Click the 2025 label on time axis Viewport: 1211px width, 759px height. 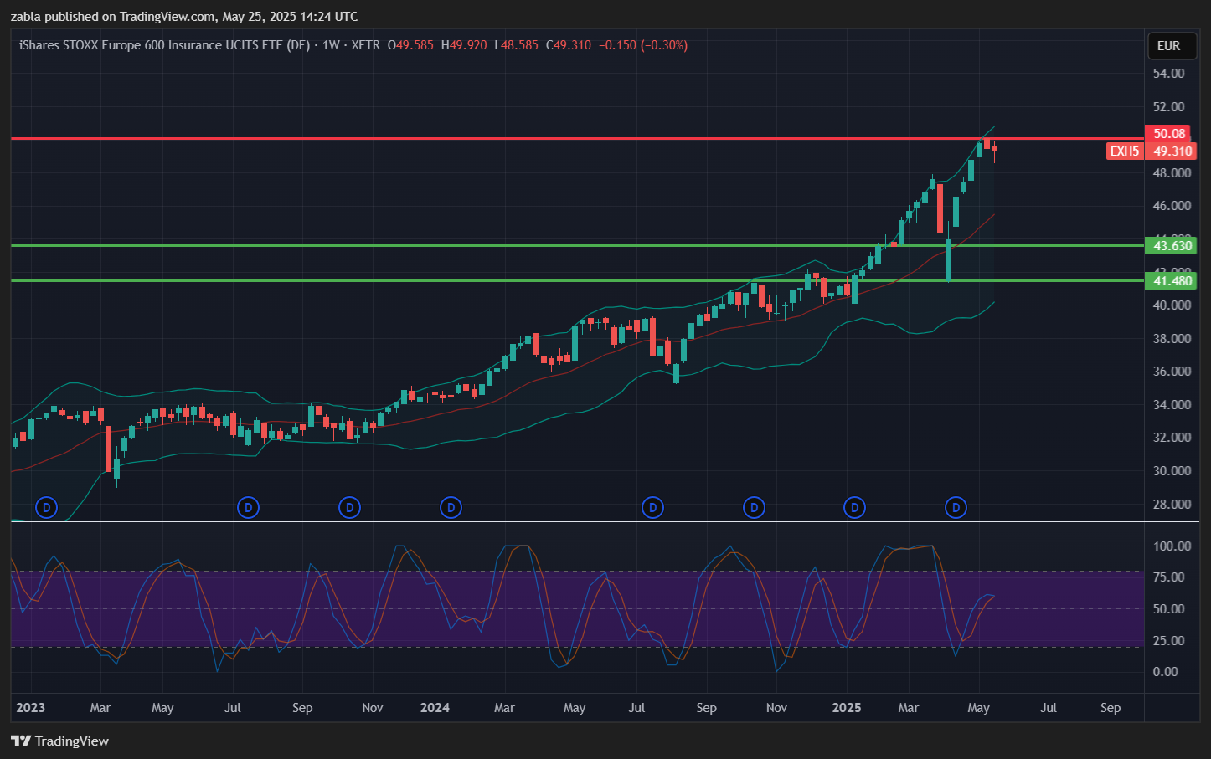[847, 708]
